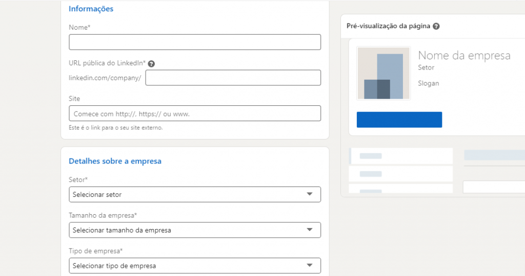Click the company logo placeholder in preview
The image size is (525, 276).
click(x=383, y=74)
